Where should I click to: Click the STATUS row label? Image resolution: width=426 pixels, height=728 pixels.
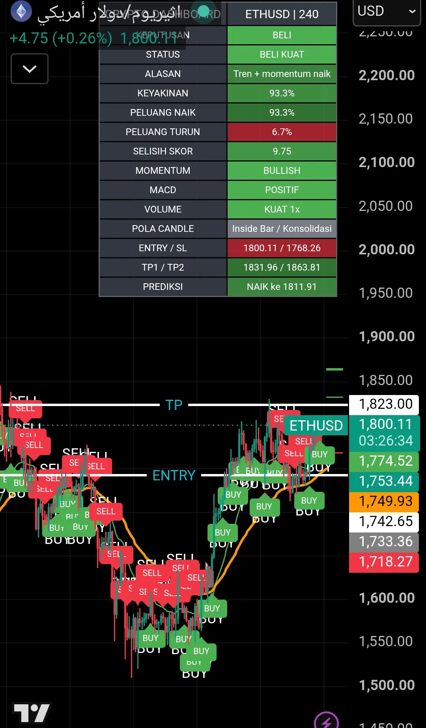click(163, 55)
